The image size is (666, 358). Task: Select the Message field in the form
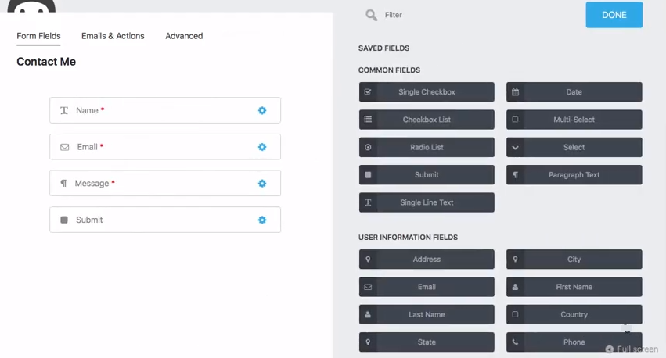coord(157,184)
